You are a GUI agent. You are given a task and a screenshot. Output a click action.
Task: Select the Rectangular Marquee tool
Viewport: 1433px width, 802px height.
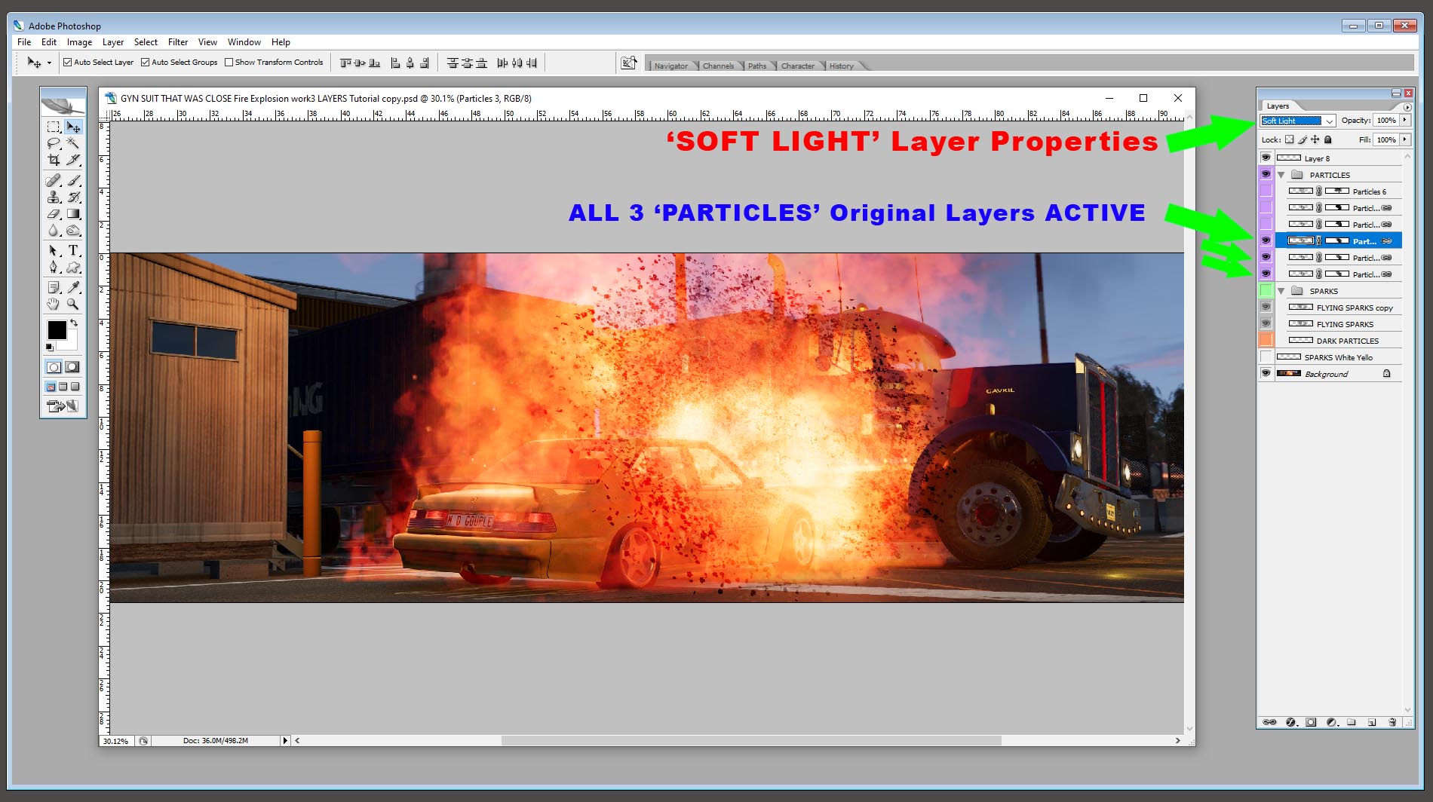[54, 127]
